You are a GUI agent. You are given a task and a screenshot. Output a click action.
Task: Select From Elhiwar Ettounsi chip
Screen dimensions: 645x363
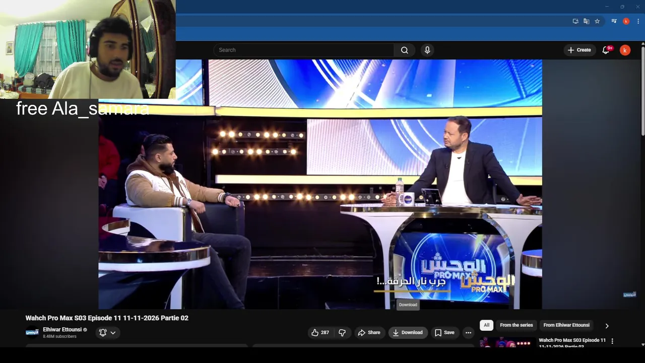[566, 325]
